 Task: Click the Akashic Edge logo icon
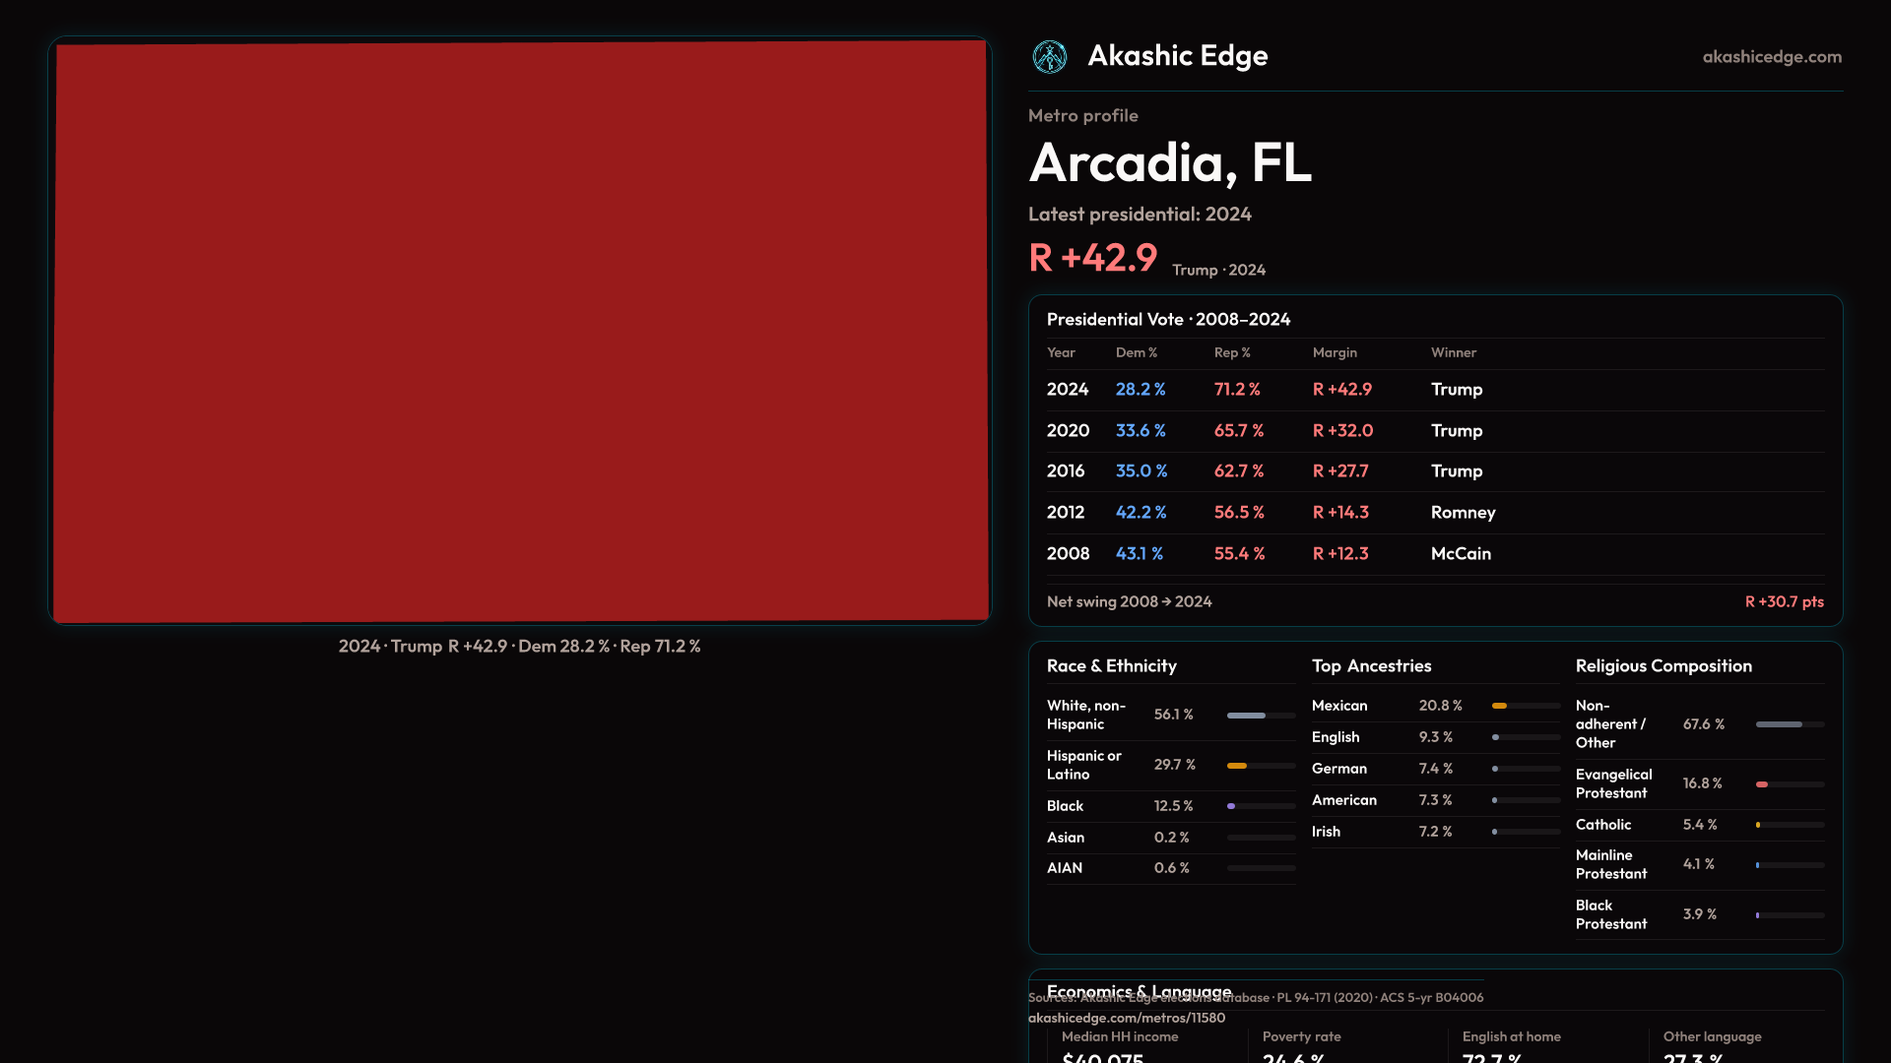click(1049, 57)
